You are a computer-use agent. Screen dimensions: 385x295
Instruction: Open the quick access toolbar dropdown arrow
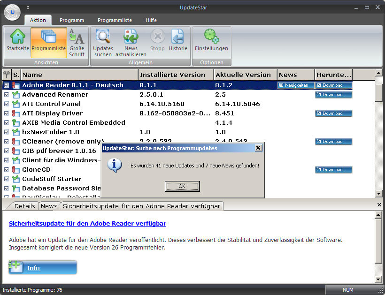click(28, 8)
